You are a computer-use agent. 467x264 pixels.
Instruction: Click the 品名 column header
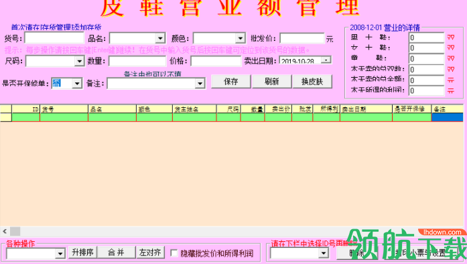click(113, 109)
